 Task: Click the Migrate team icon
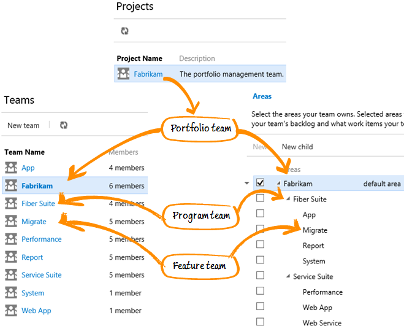point(10,221)
